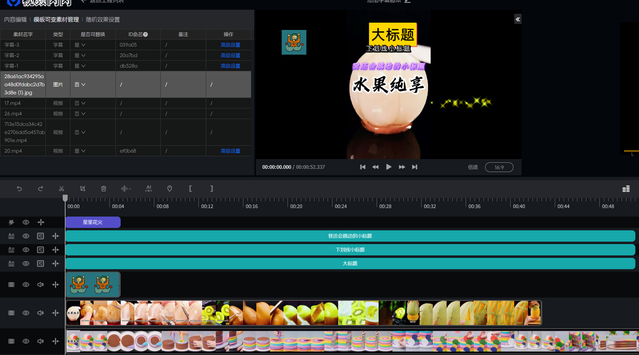Switch to 随机效果设置 tab

(x=103, y=19)
